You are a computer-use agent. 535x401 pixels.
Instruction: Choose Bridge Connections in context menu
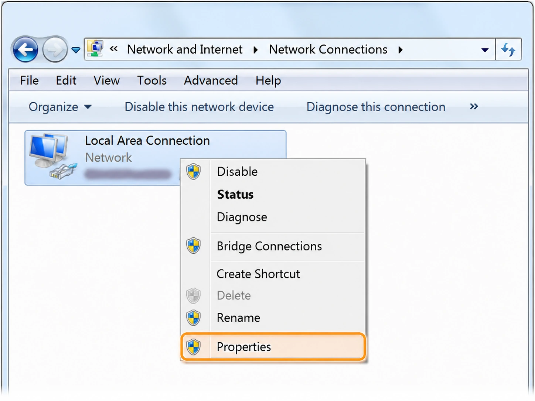[x=273, y=246]
